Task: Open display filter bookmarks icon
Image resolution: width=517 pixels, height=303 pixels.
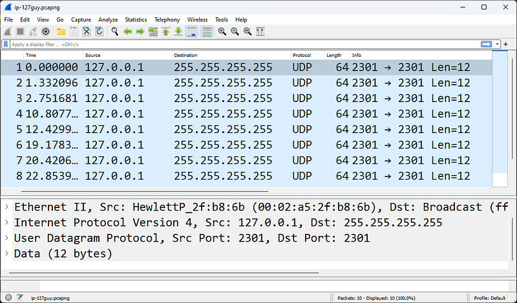Action: pyautogui.click(x=6, y=44)
